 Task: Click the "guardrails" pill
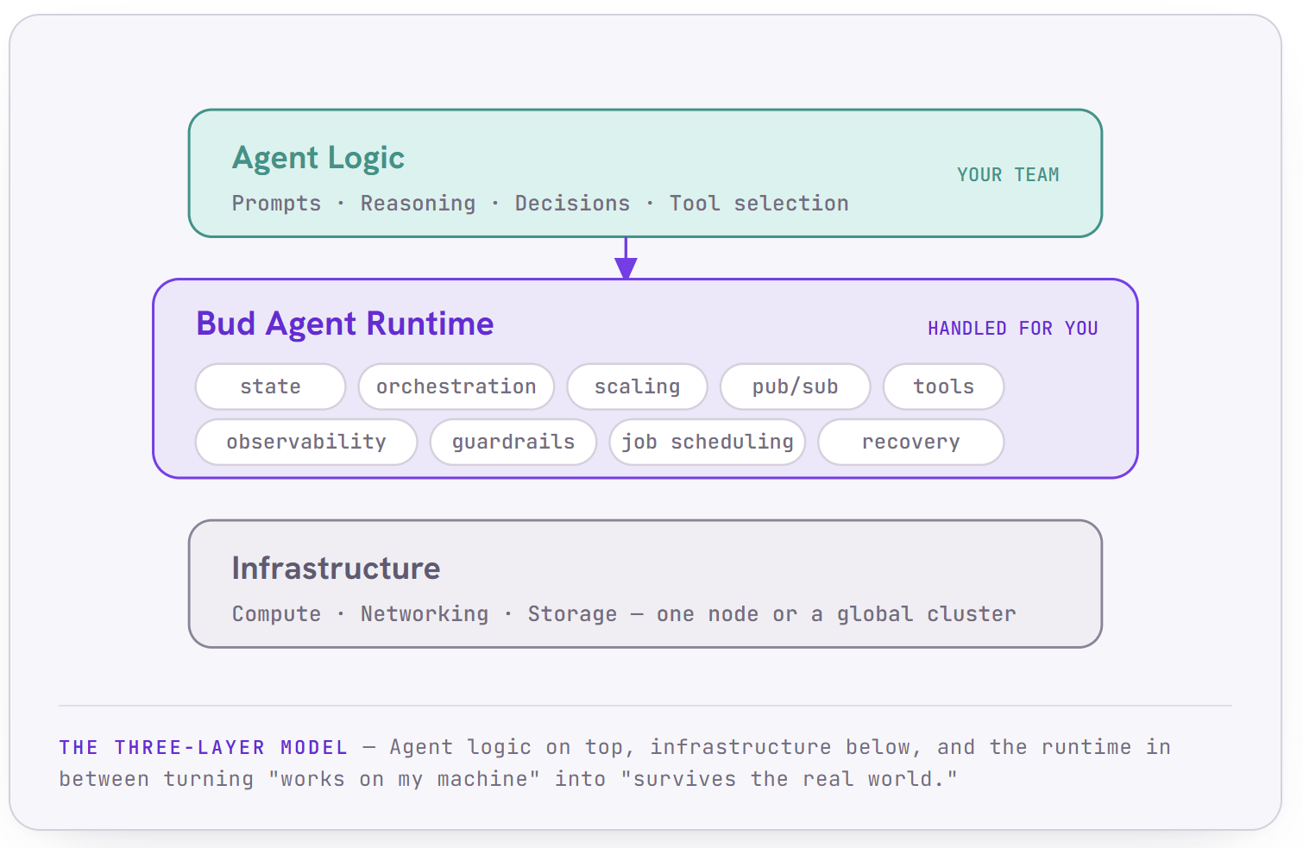pyautogui.click(x=513, y=442)
